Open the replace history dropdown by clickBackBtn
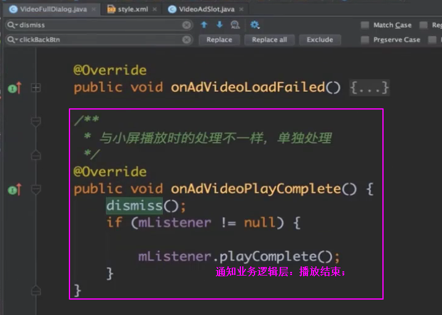The width and height of the screenshot is (442, 315). (13, 40)
